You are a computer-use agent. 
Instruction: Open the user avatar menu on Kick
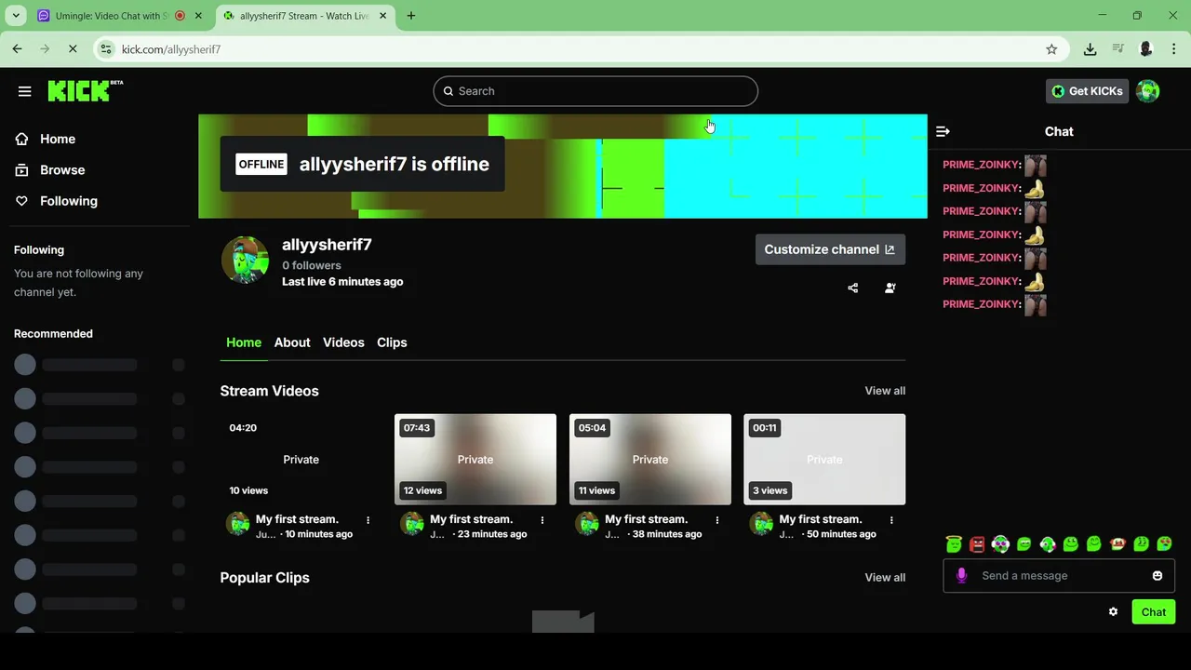click(1148, 91)
